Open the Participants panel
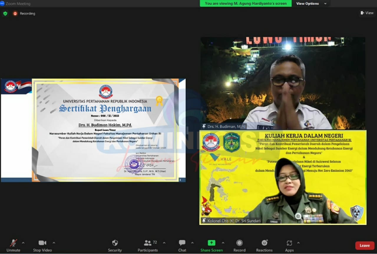 148,246
